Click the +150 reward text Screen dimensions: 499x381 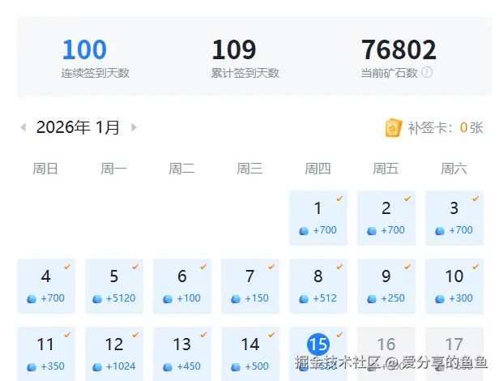click(257, 298)
